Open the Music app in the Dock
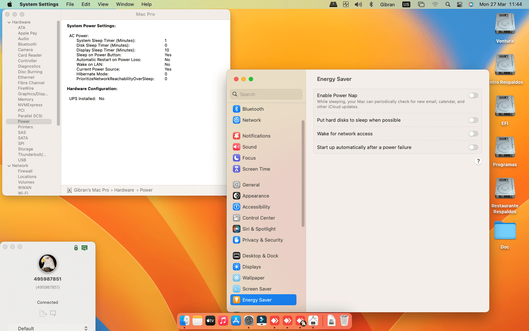 coord(223,321)
